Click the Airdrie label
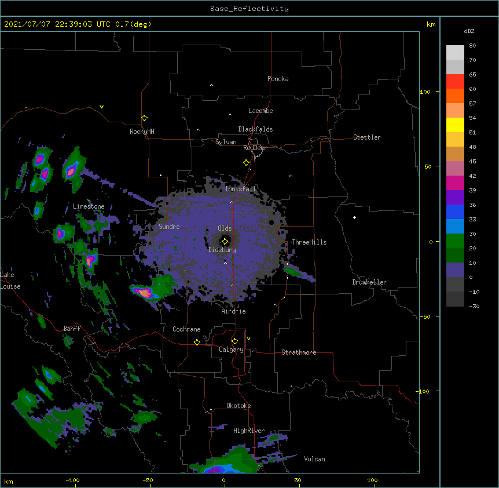The image size is (499, 488). [234, 311]
